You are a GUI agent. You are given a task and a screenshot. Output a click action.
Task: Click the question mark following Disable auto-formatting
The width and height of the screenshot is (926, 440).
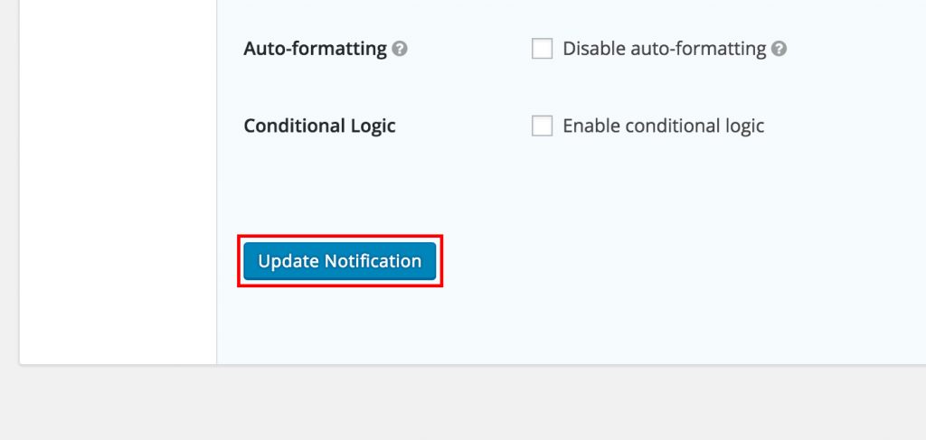point(779,49)
